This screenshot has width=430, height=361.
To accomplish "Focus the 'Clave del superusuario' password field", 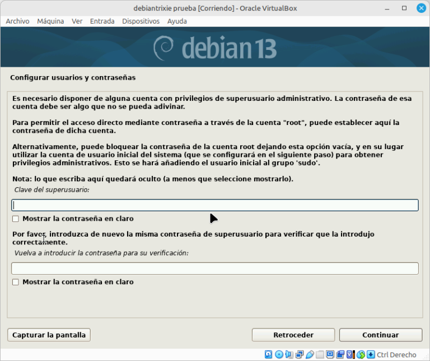I will 215,205.
